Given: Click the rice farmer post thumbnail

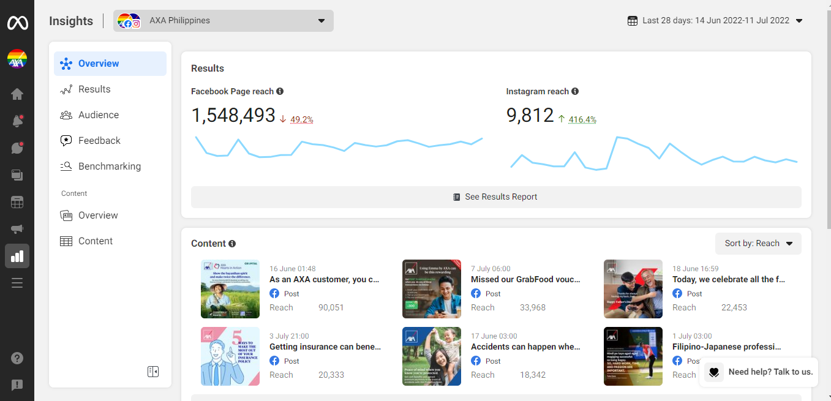Looking at the screenshot, I should point(230,289).
